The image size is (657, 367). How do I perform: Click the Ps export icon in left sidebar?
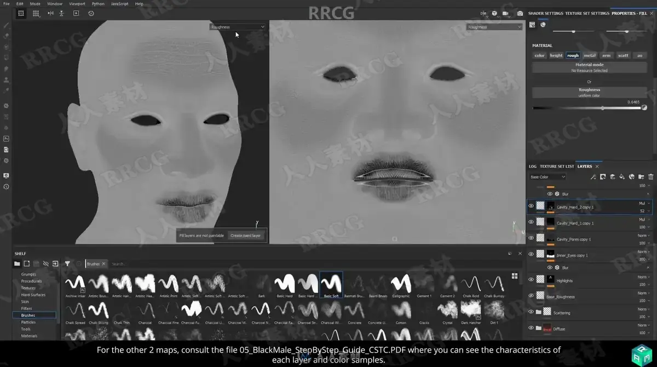point(6,139)
